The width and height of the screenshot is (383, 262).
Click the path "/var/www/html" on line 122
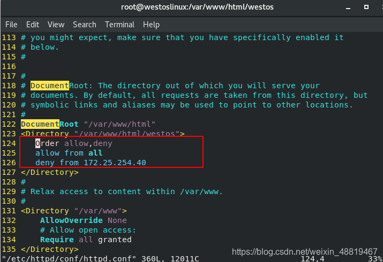(119, 124)
